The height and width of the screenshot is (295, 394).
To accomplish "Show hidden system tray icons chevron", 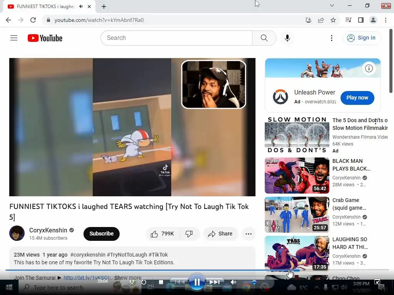I will 317,287.
